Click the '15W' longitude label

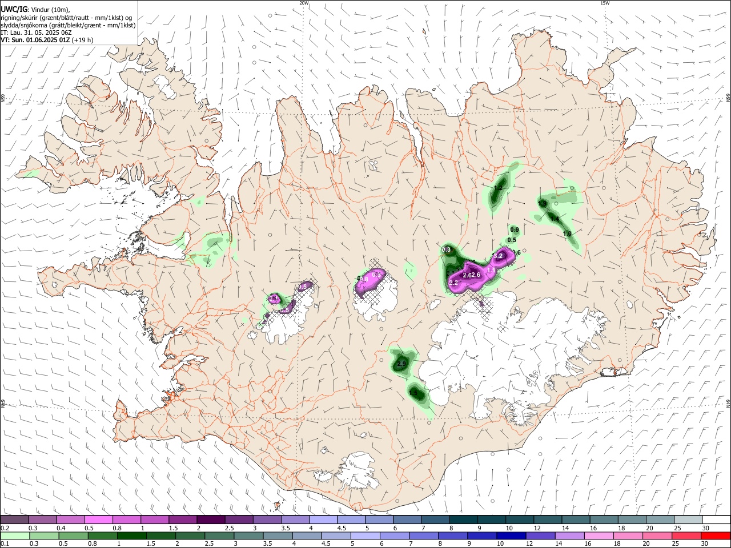click(x=605, y=3)
